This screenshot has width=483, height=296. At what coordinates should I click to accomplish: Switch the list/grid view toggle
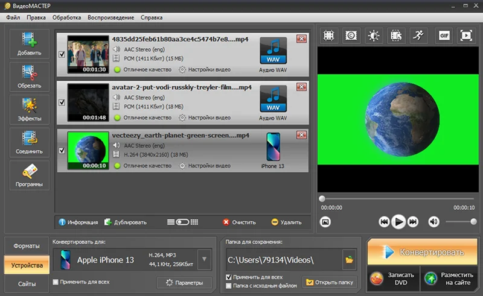182,222
